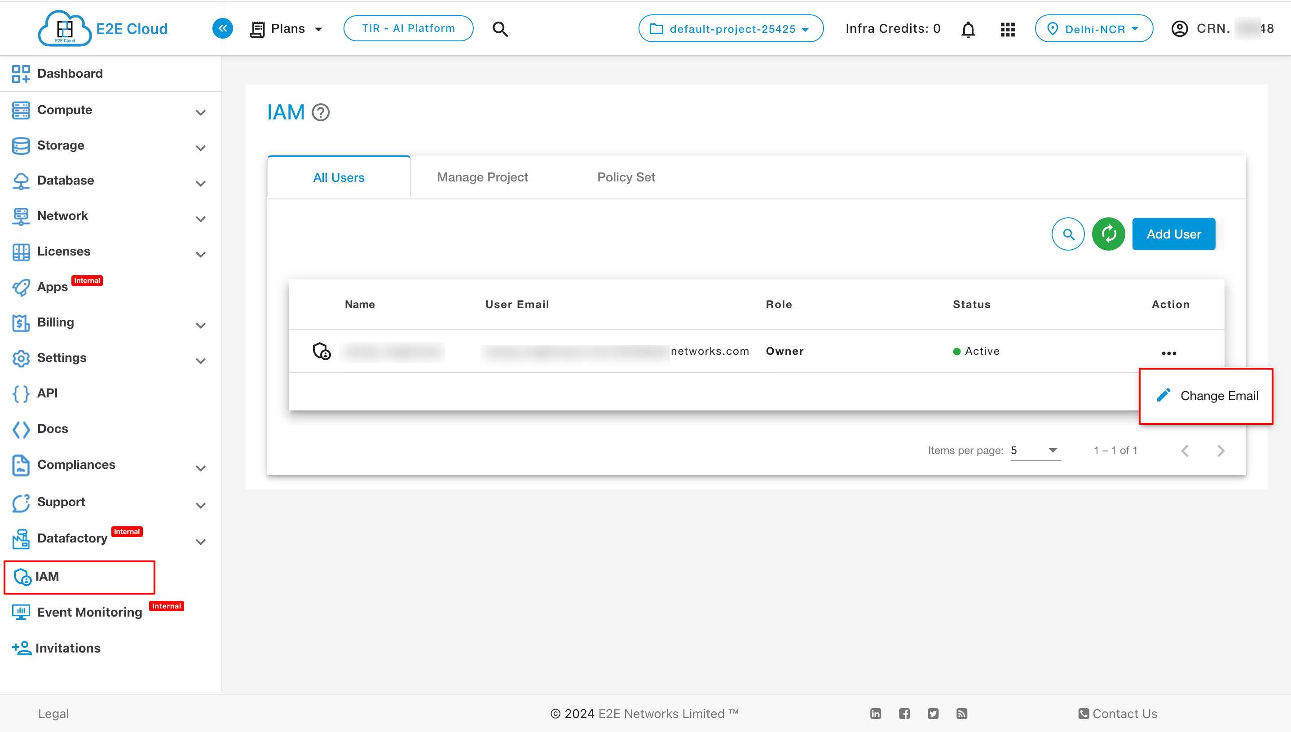Expand the Datafactory section chevron

[x=201, y=542]
